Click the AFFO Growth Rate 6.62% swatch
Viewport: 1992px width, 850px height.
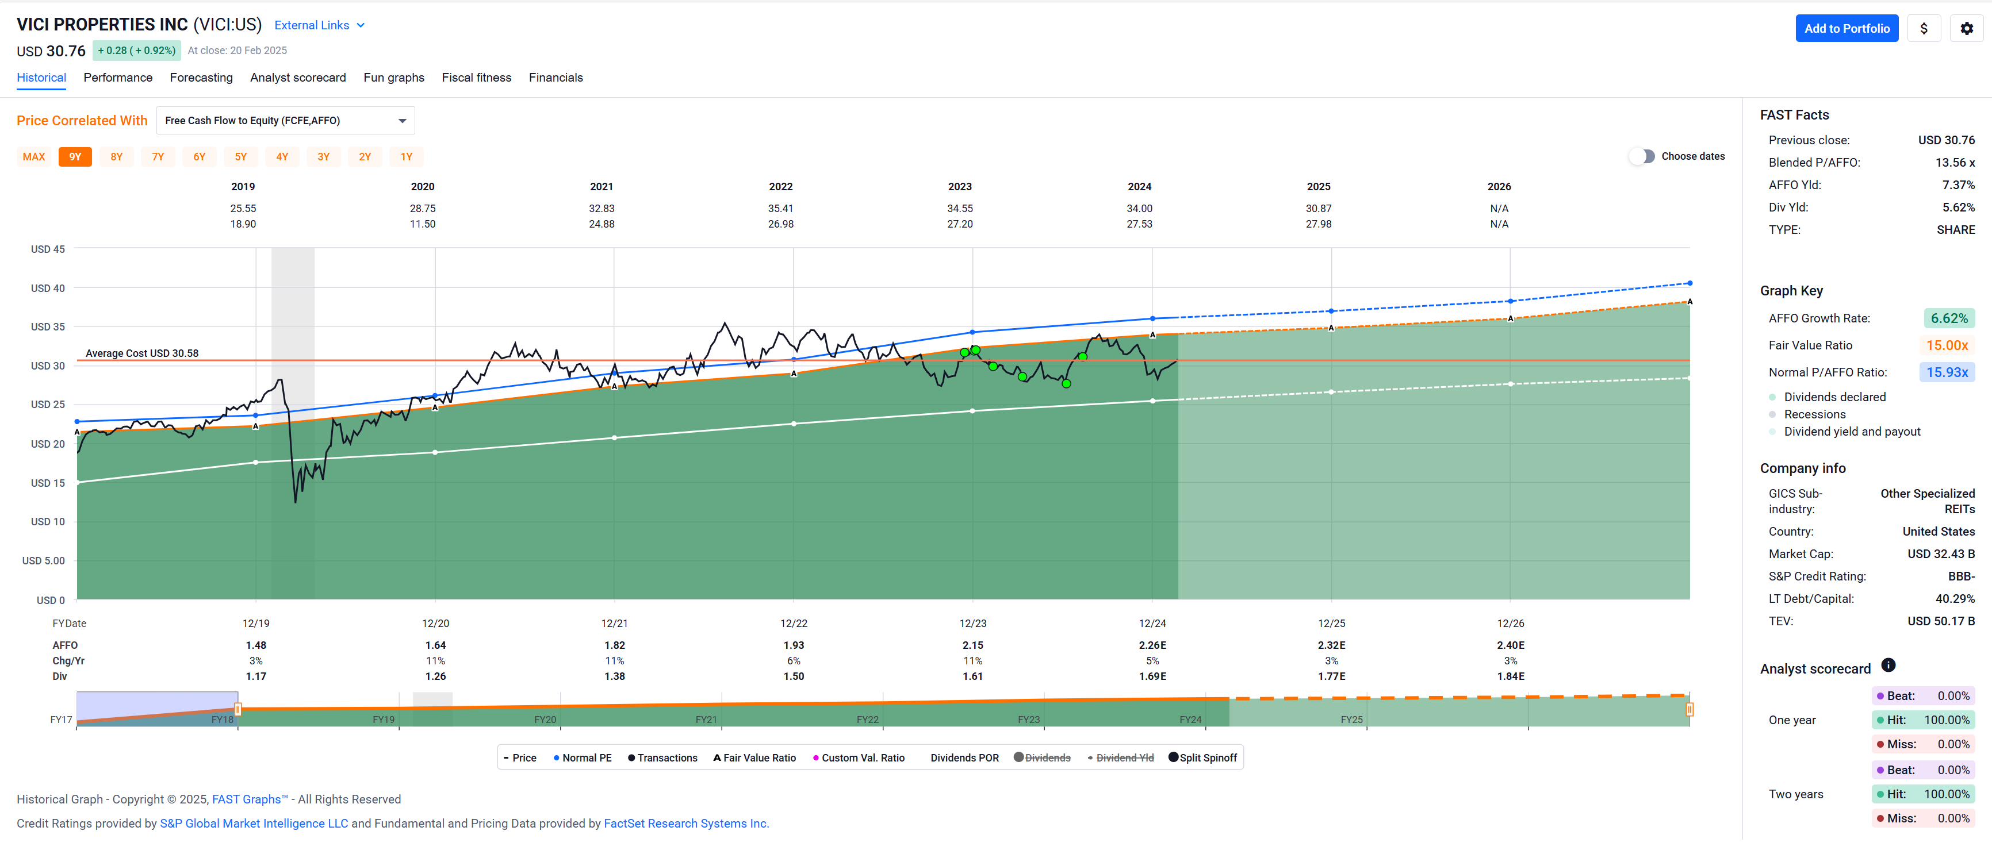click(1949, 318)
